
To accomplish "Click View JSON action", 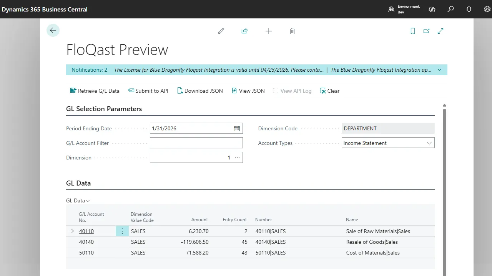I will pos(248,91).
